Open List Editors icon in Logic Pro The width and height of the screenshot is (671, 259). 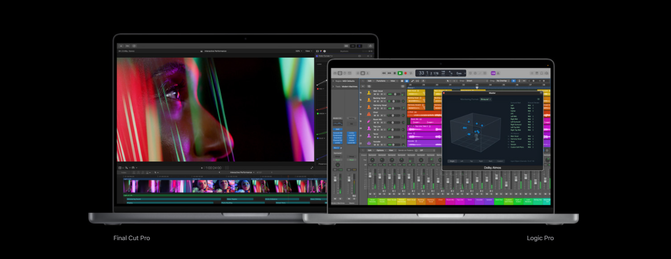(x=532, y=73)
